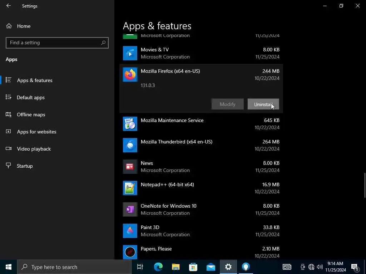
Task: Select Mozilla Thunderbird (x64 en-US) entry
Action: [177, 142]
